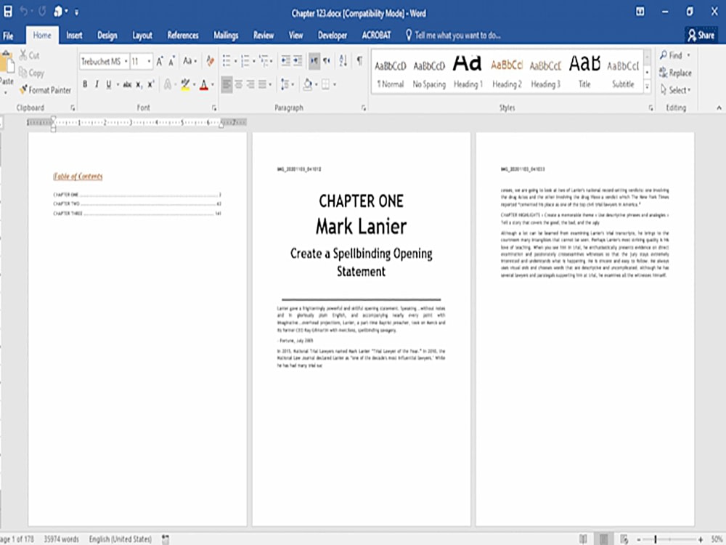Click zoom in plus button
The height and width of the screenshot is (545, 726).
coord(701,539)
